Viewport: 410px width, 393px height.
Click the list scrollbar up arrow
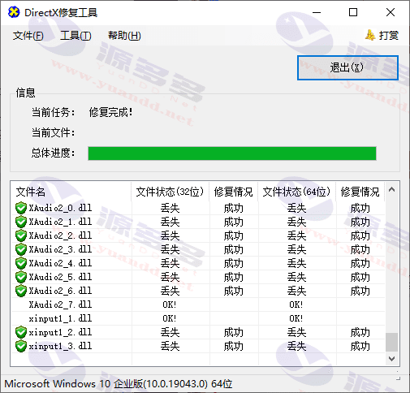[391, 189]
